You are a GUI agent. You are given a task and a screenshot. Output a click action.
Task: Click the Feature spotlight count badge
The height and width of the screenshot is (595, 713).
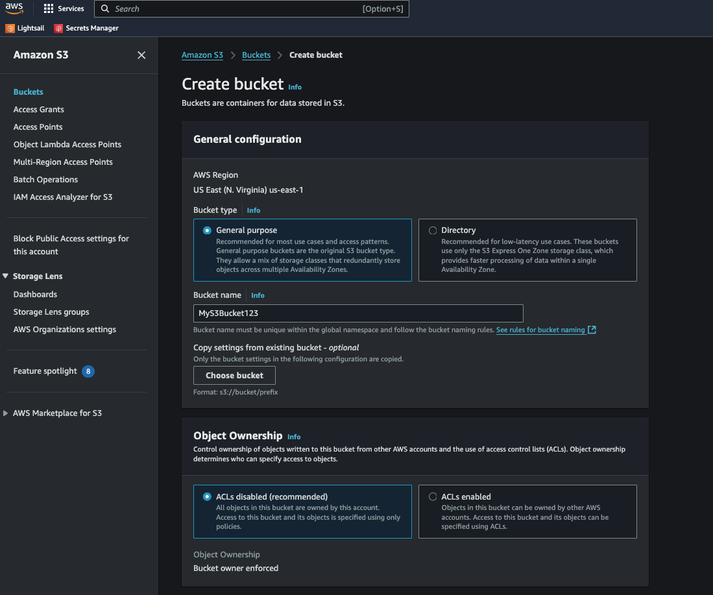(x=88, y=371)
